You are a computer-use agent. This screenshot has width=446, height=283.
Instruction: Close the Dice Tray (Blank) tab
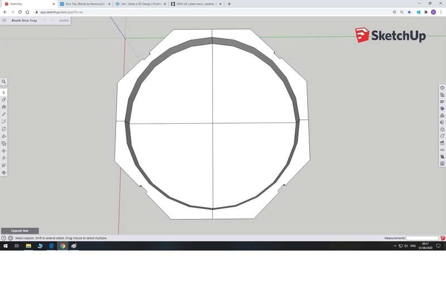pyautogui.click(x=109, y=4)
